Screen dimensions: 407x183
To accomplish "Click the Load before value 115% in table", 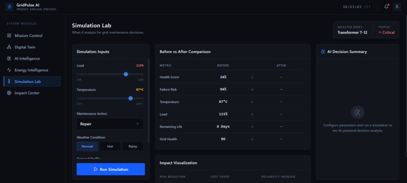I will pos(223,114).
